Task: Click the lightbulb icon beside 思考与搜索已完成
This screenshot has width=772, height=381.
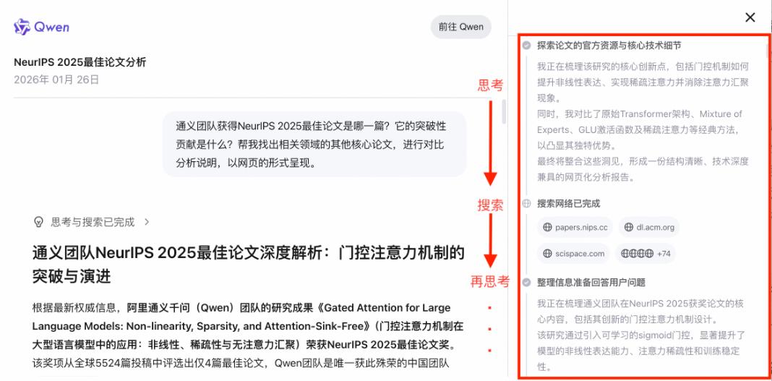Action: (38, 222)
